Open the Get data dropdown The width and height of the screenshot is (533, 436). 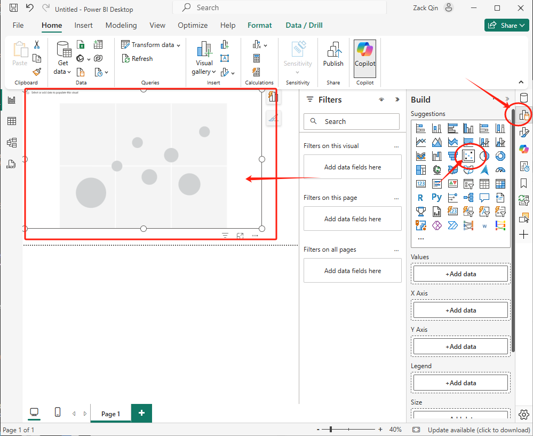point(63,58)
